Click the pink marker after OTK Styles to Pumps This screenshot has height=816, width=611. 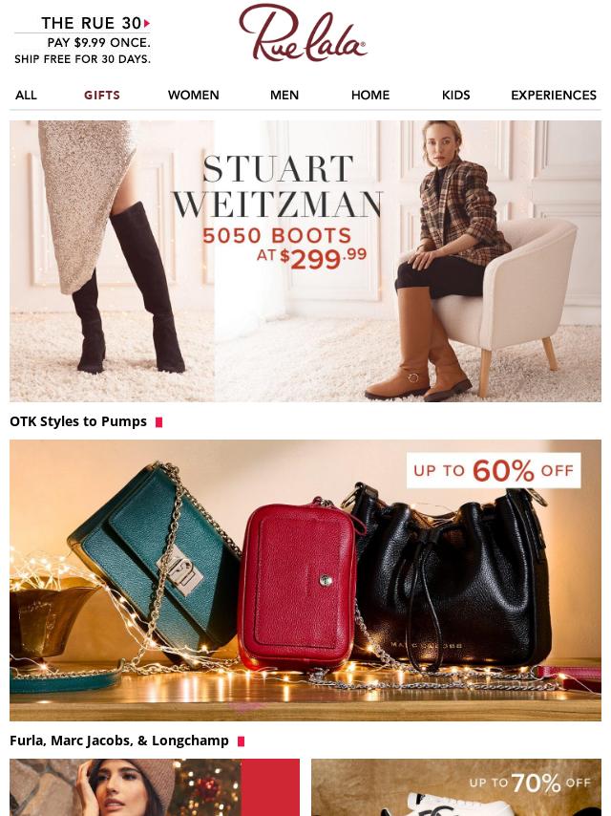click(x=159, y=422)
